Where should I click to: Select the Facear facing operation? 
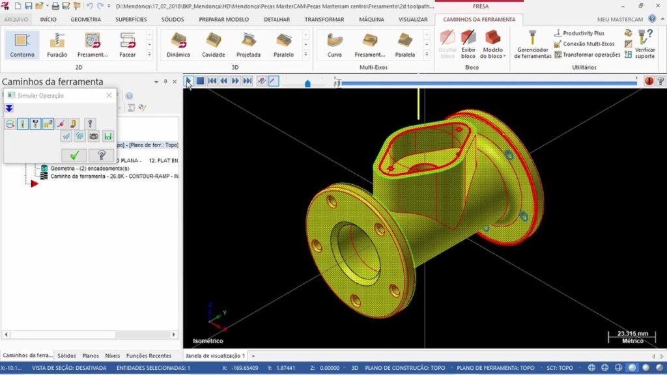coord(128,45)
